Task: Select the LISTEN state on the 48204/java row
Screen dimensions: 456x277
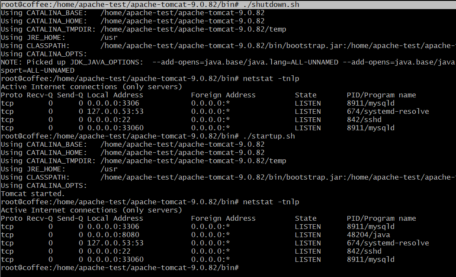Action: [x=308, y=235]
